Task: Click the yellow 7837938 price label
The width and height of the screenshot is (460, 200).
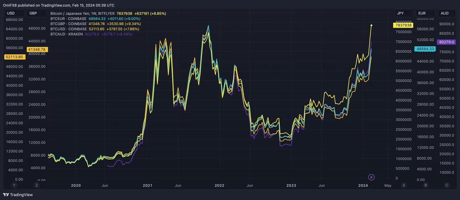Action: click(402, 25)
